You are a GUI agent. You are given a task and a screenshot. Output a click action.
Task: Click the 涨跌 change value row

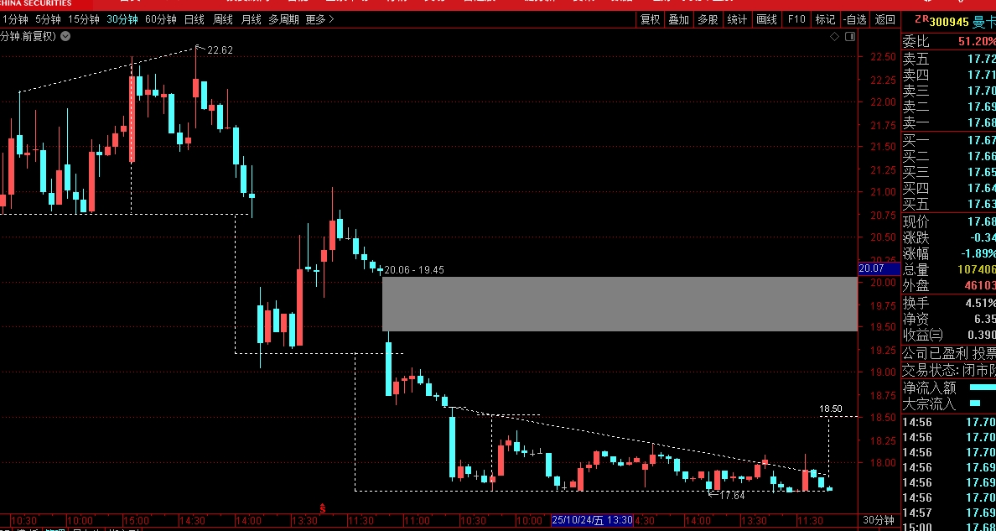tap(949, 238)
